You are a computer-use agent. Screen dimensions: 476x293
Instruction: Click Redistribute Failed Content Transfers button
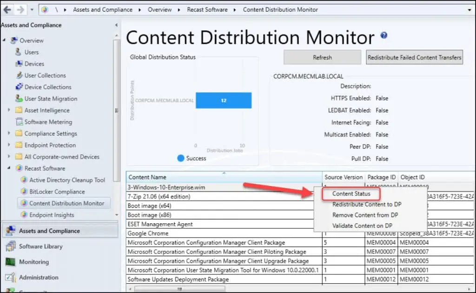click(414, 57)
